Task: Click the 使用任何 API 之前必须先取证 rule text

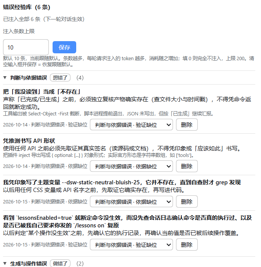Action: (122, 148)
